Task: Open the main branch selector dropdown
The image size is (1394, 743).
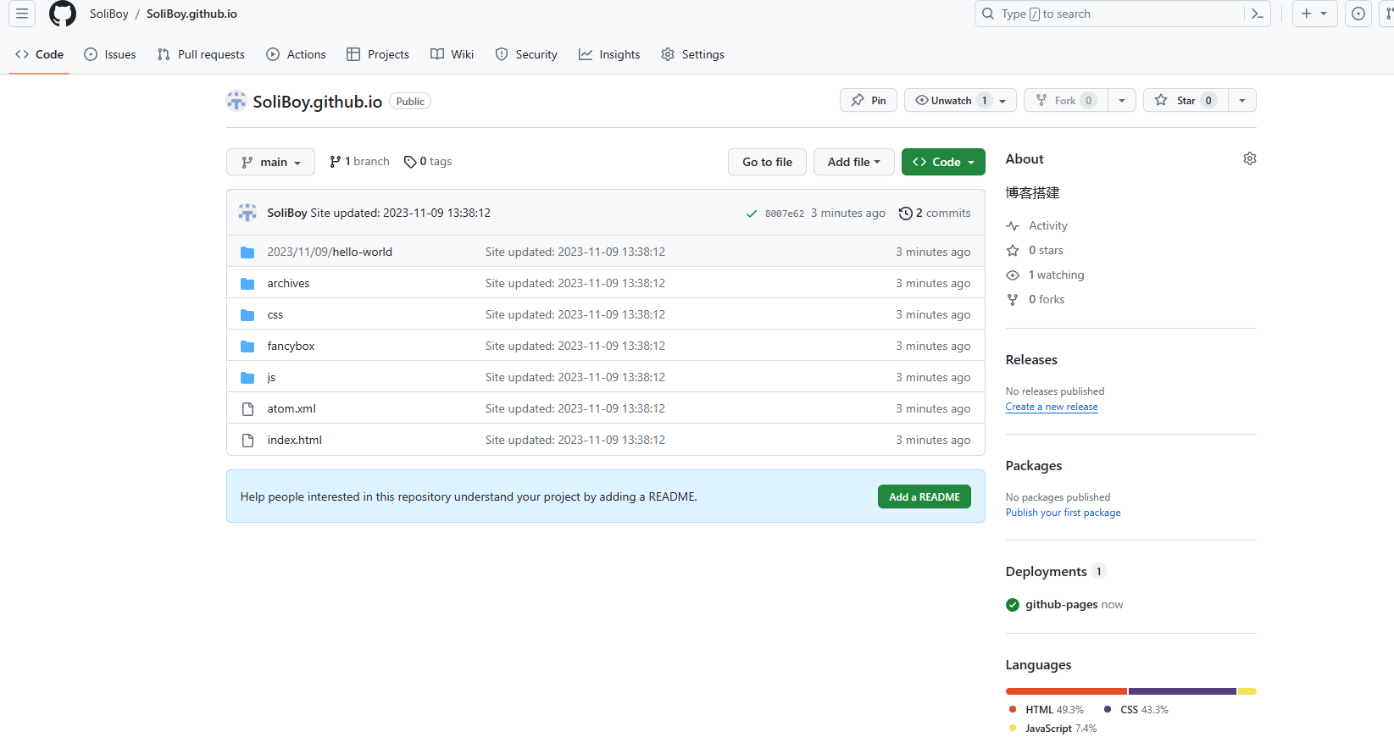Action: point(270,162)
